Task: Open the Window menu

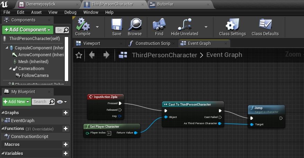Action: point(91,12)
